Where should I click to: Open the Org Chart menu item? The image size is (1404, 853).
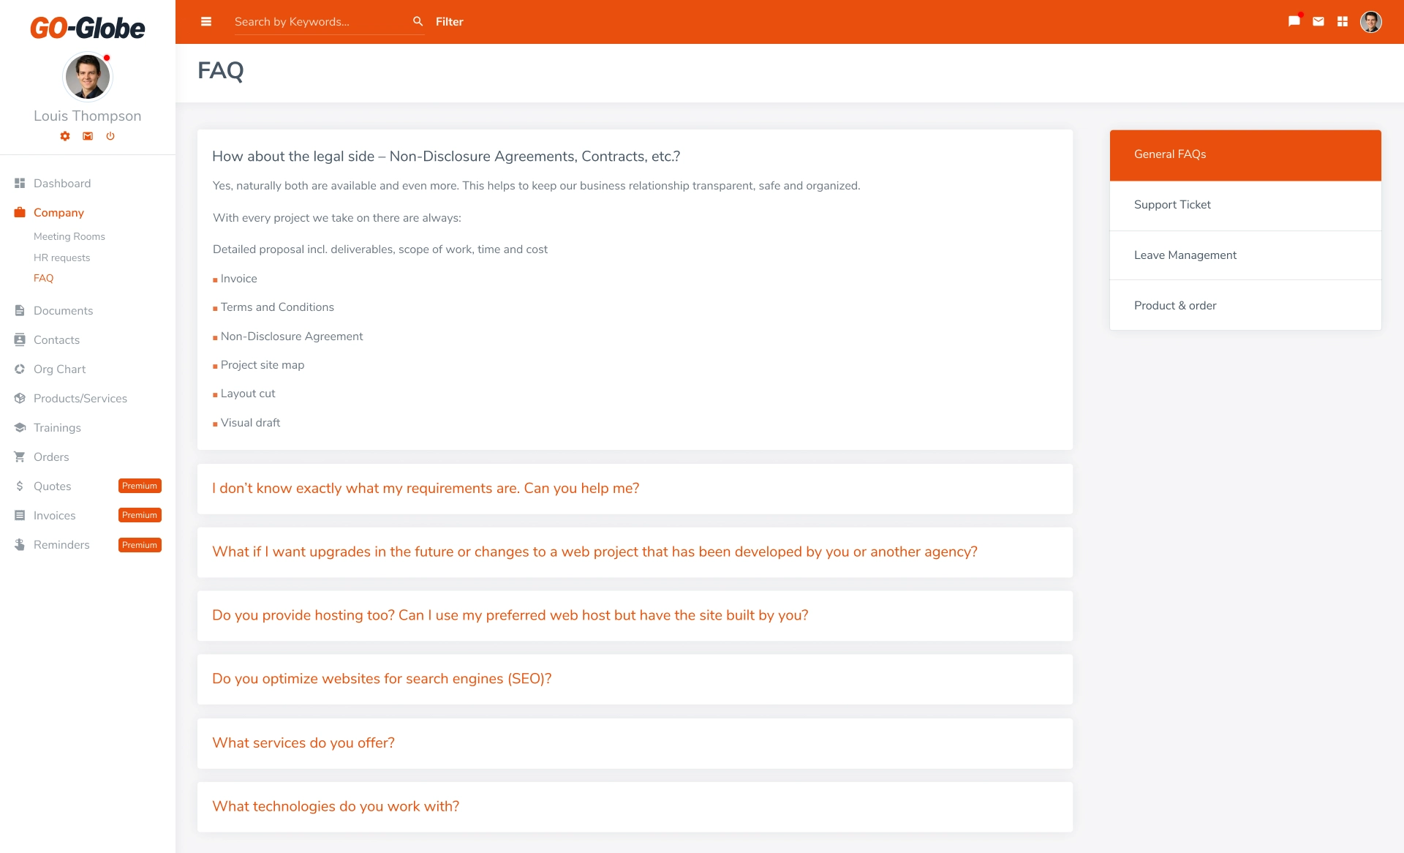click(59, 369)
